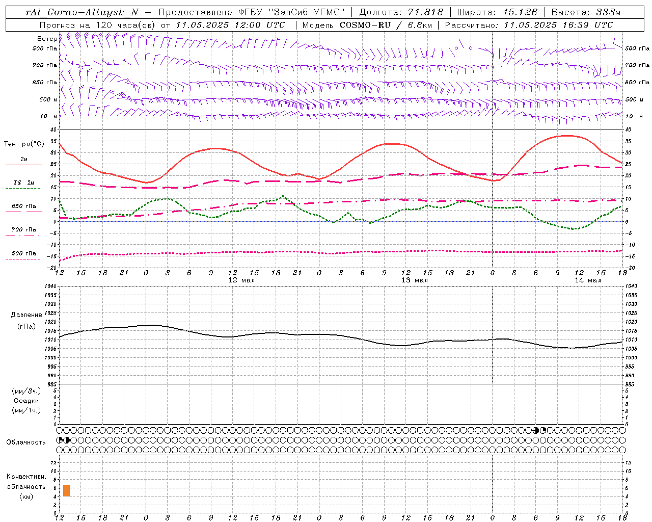Screen dimensions: 652x522
Task: Click the 1040 value on left pressure axis
Action: tap(50, 286)
